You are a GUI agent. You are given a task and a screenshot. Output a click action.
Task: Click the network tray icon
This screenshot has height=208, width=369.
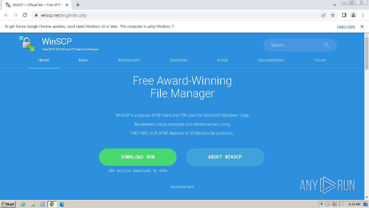(335, 204)
